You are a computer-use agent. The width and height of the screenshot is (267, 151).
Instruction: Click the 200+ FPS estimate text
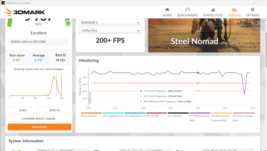click(110, 41)
